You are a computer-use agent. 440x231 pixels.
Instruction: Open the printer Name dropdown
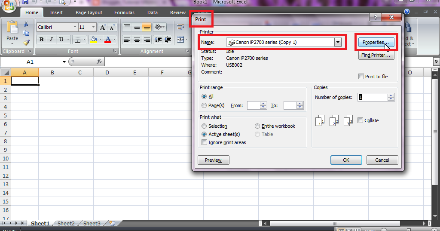(338, 42)
